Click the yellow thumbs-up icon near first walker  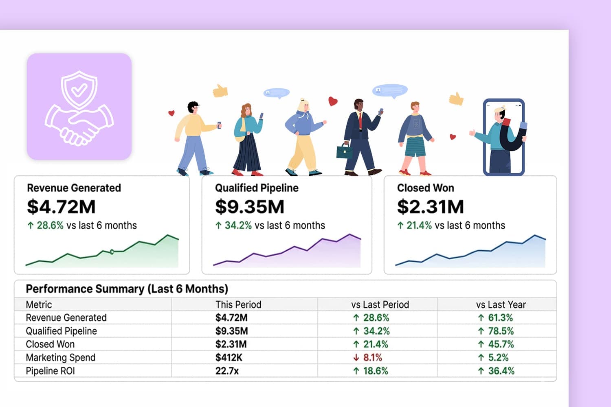coord(220,90)
